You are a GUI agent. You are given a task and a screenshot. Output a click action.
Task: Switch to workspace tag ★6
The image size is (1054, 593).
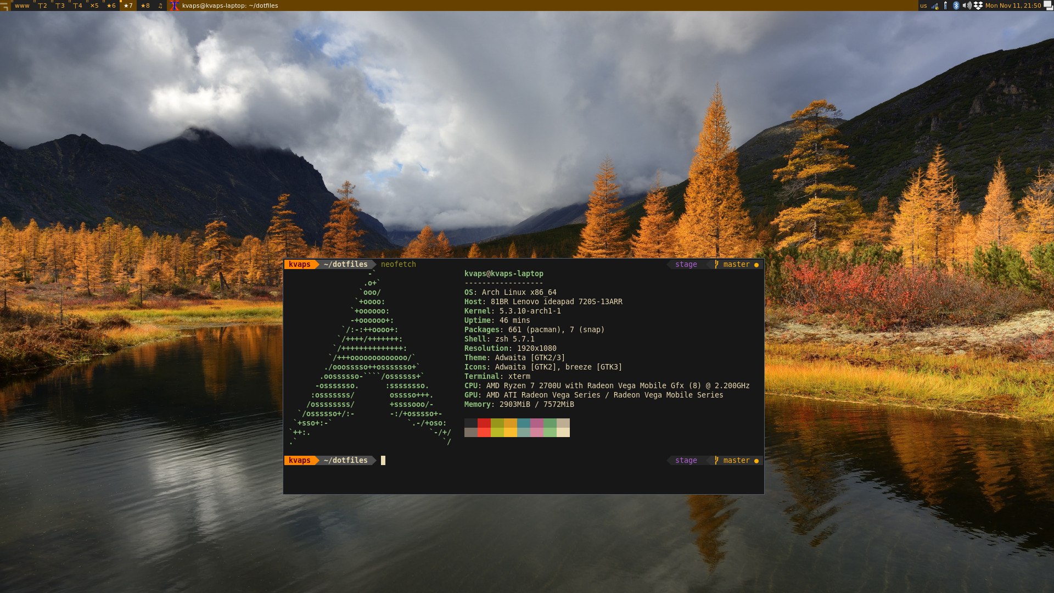(x=111, y=5)
